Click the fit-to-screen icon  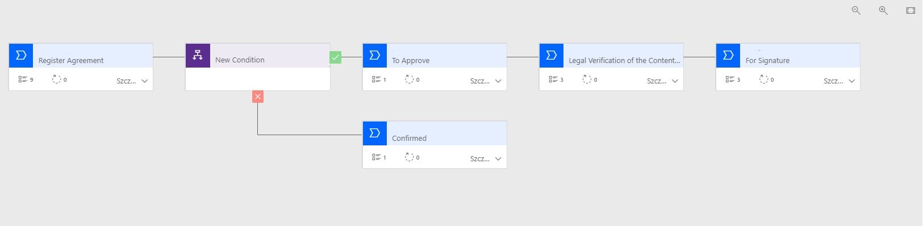[911, 11]
